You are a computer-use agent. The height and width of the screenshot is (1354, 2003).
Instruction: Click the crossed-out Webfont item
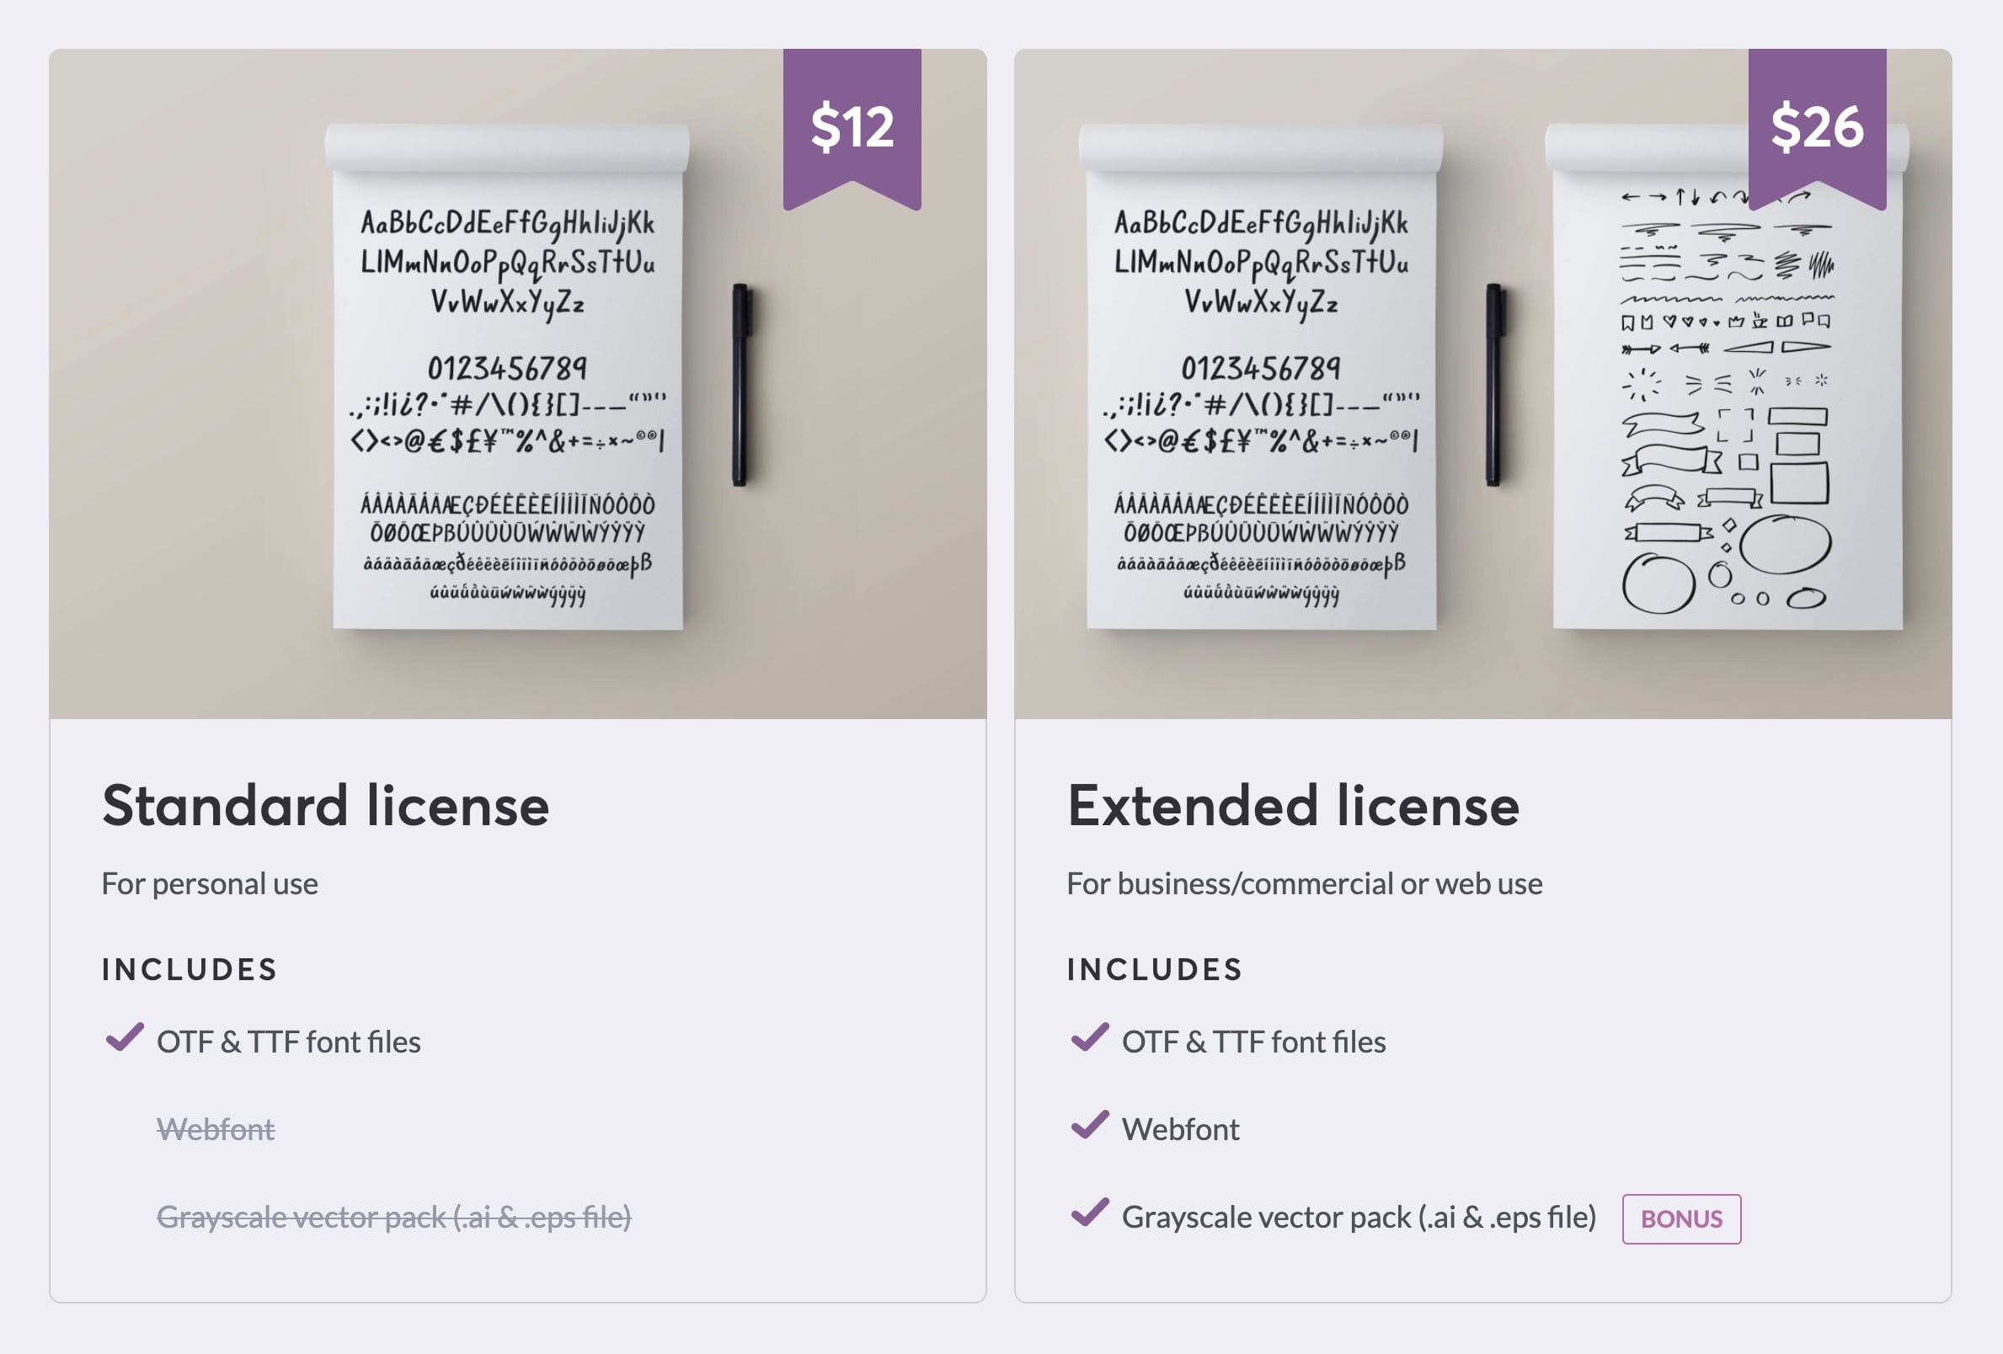[x=216, y=1129]
